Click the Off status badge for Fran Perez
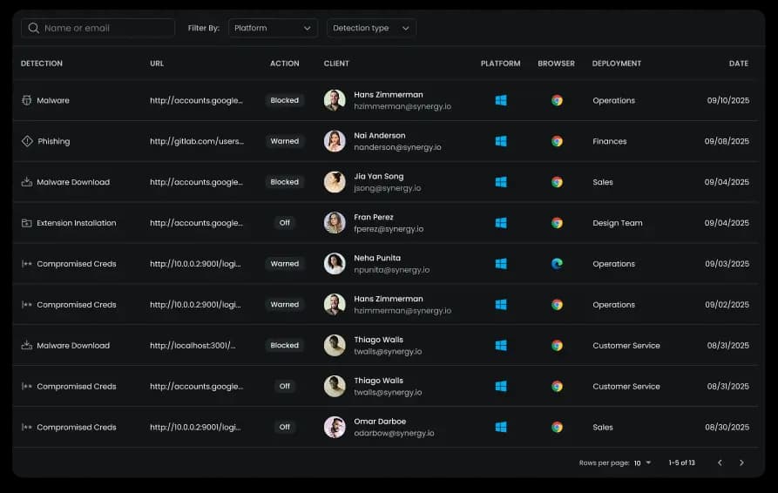Screen dimensions: 778x493 (284, 223)
